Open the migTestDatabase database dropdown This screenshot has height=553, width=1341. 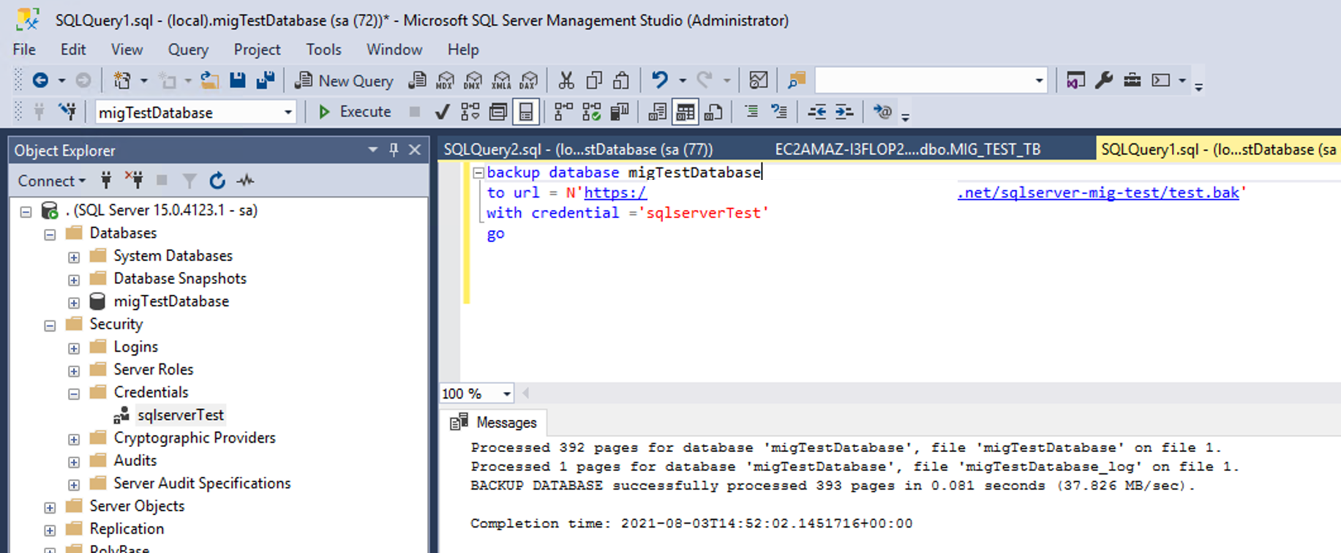[x=288, y=113]
